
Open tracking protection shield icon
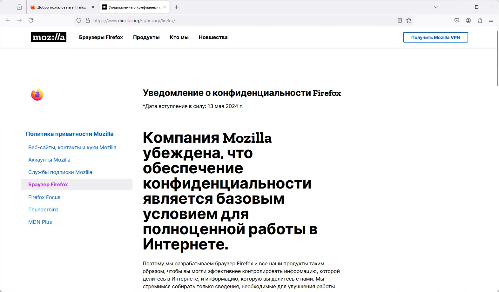pos(79,20)
